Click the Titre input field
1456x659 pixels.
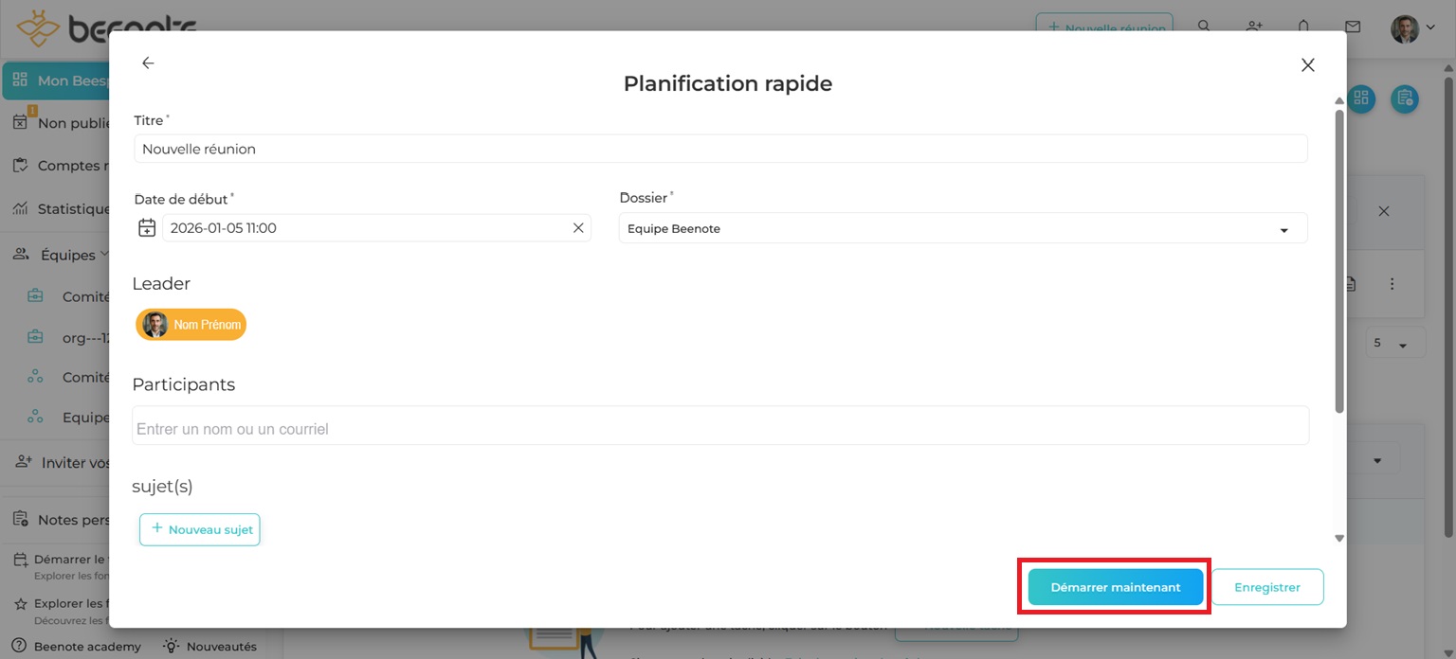pos(720,149)
